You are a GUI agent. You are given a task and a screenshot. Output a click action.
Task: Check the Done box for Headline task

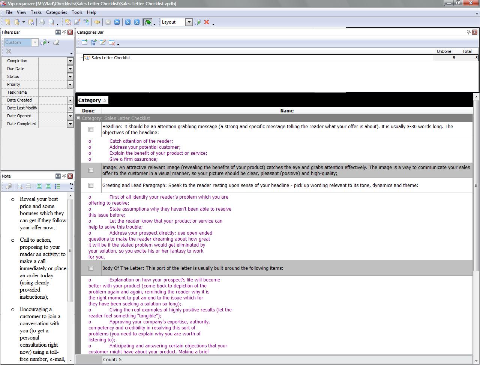pos(91,130)
